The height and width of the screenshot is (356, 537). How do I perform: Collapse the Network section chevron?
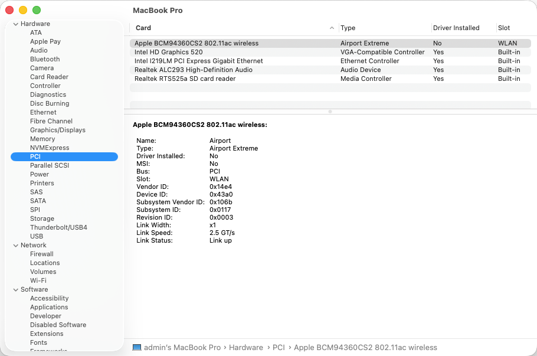[16, 246]
